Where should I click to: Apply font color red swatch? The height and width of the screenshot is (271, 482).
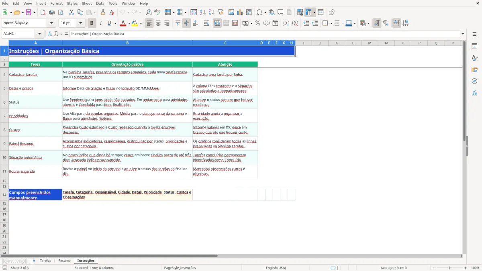(x=123, y=23)
